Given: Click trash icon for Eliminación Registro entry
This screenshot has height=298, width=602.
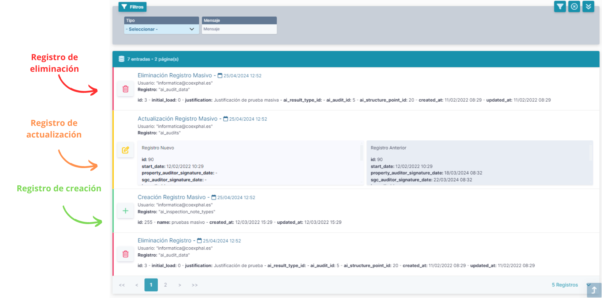Looking at the screenshot, I should point(126,254).
